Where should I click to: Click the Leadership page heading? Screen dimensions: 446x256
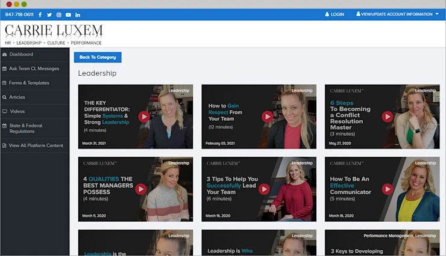click(x=97, y=73)
